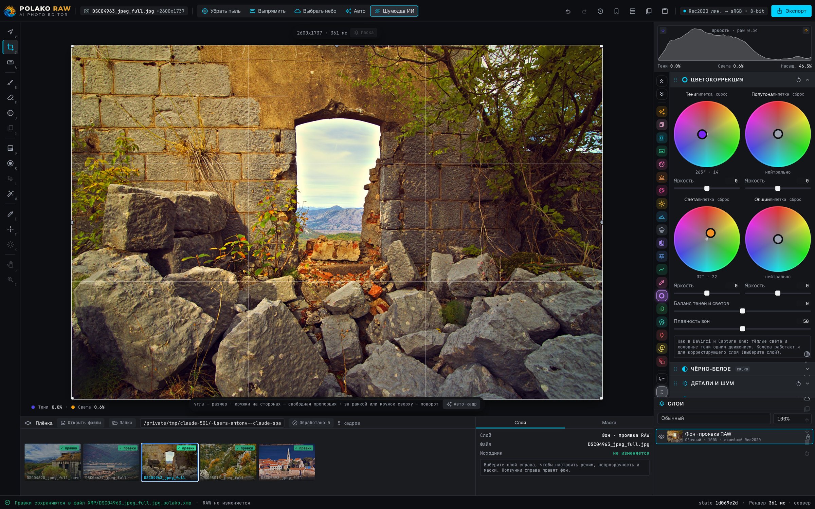Open the DSC05093 town thumbnail
The image size is (815, 509).
point(287,462)
